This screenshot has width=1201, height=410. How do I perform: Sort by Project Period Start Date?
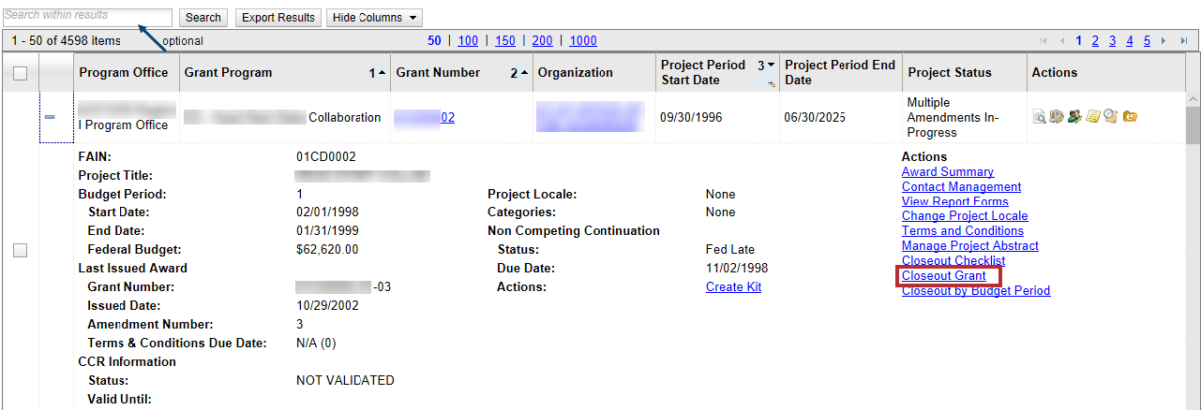[x=705, y=72]
